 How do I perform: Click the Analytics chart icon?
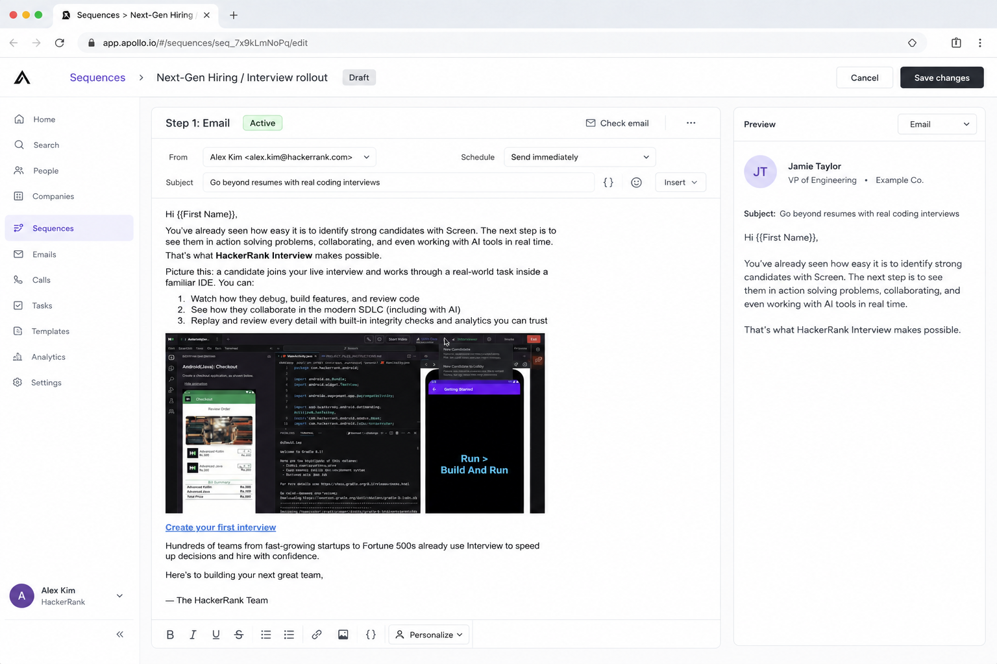[x=18, y=357]
